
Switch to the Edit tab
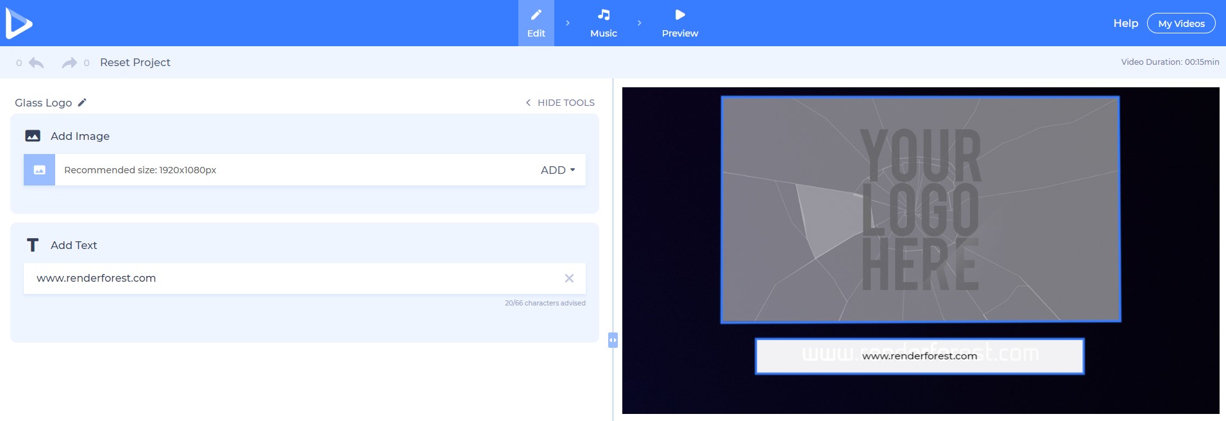[x=536, y=23]
